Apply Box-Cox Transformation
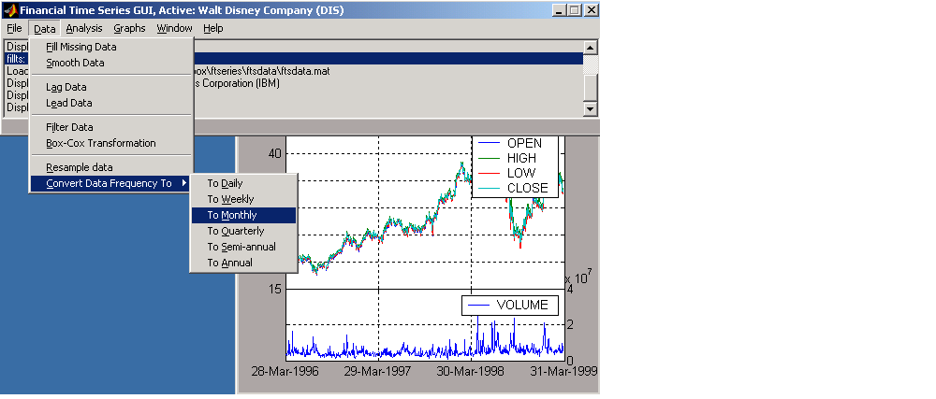This screenshot has height=399, width=936. pyautogui.click(x=100, y=143)
